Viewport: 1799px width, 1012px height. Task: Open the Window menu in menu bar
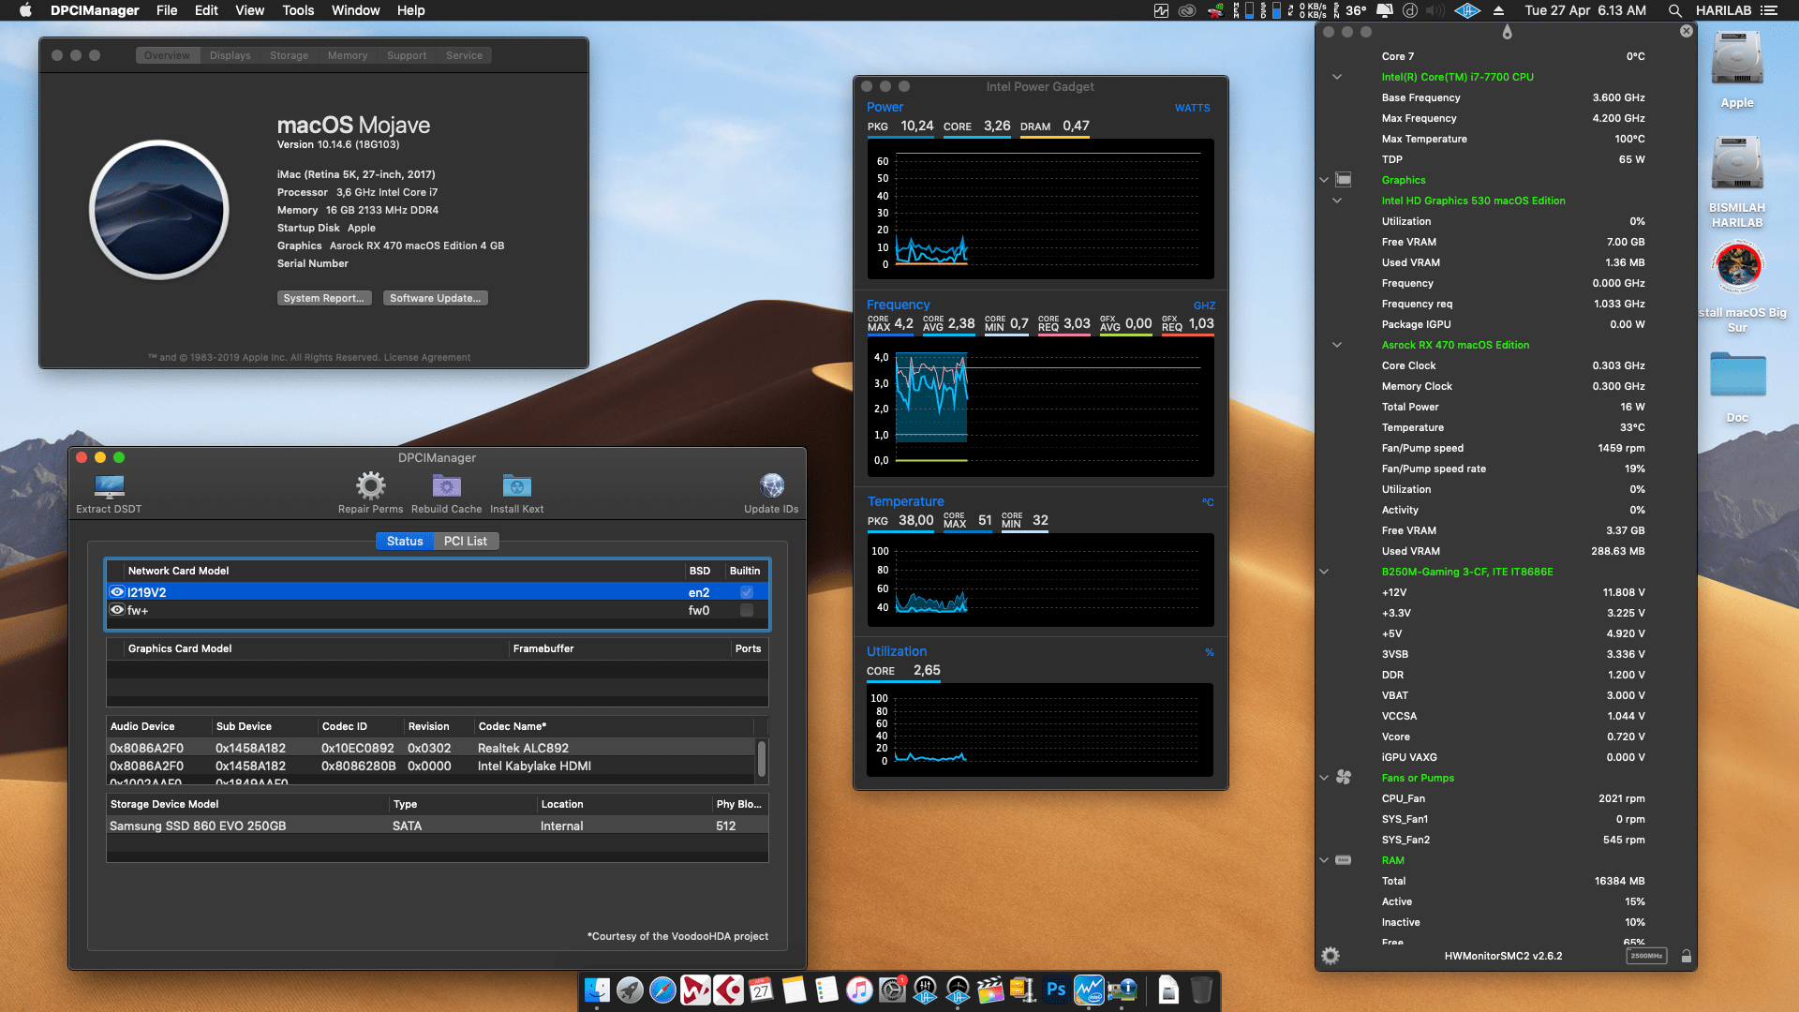tap(355, 10)
